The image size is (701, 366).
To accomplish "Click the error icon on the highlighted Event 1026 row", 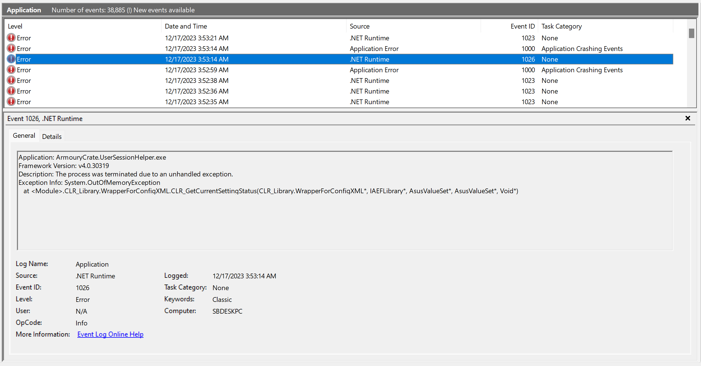I will (x=11, y=59).
